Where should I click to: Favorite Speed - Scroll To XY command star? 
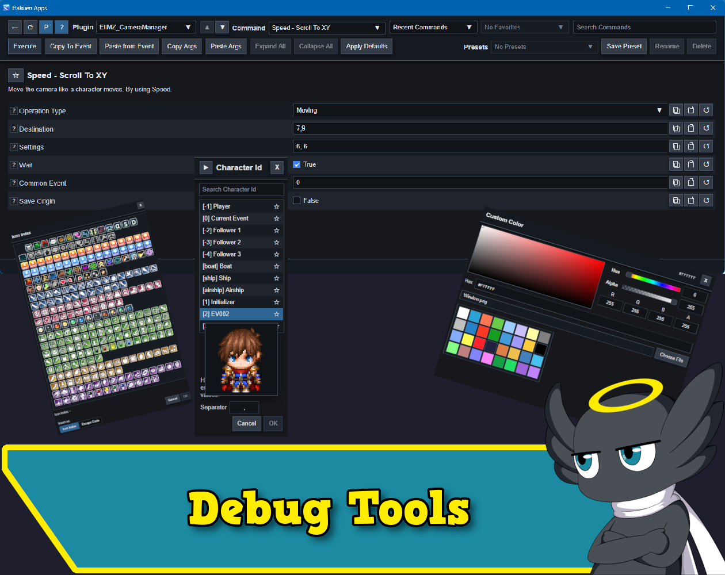click(x=16, y=75)
